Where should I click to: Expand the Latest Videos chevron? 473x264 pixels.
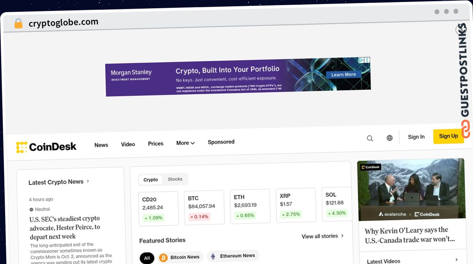tap(456, 260)
